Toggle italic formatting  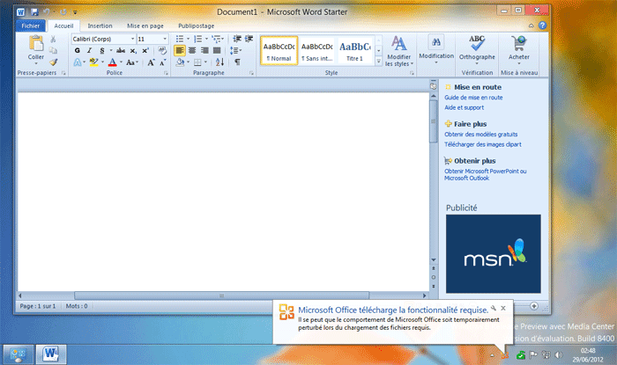tap(89, 51)
